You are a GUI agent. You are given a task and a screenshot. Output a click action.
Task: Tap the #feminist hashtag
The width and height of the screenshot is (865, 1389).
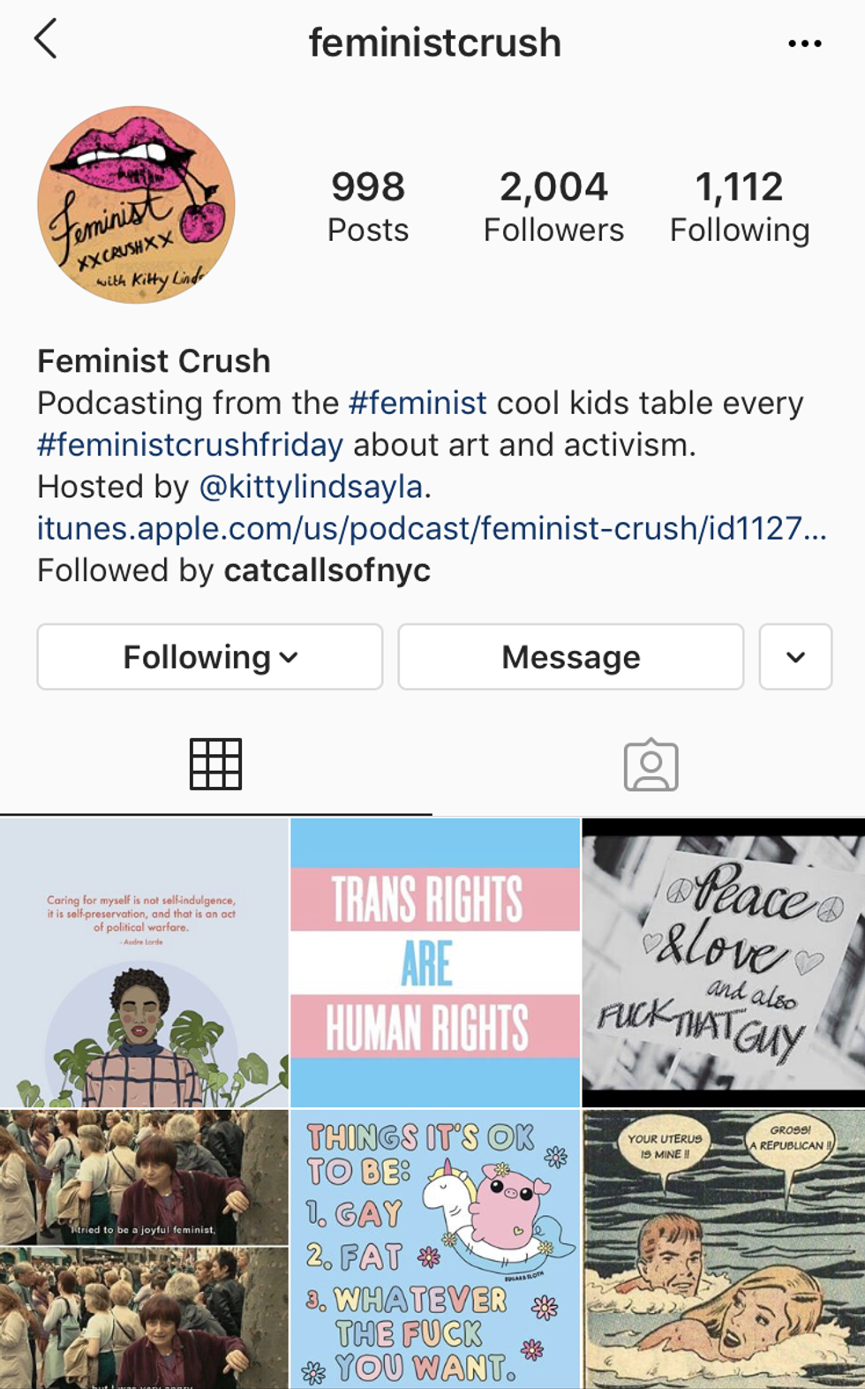[x=417, y=403]
